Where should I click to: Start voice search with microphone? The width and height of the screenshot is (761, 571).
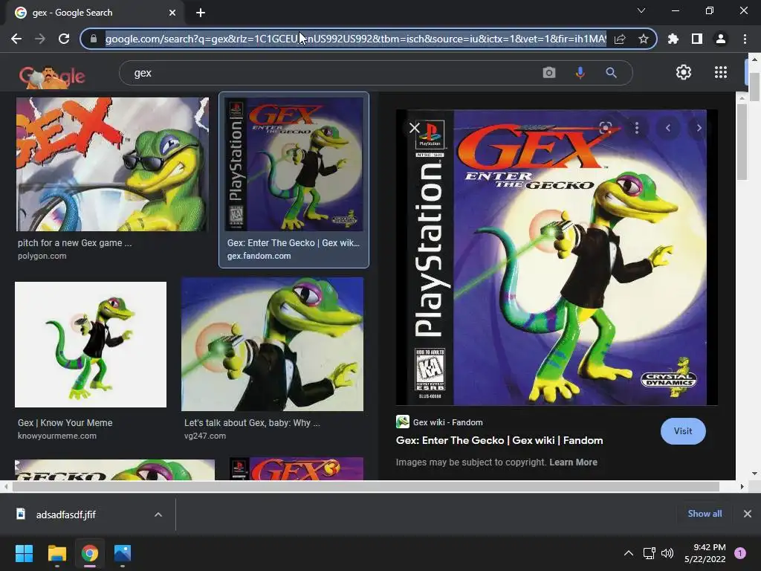point(580,73)
